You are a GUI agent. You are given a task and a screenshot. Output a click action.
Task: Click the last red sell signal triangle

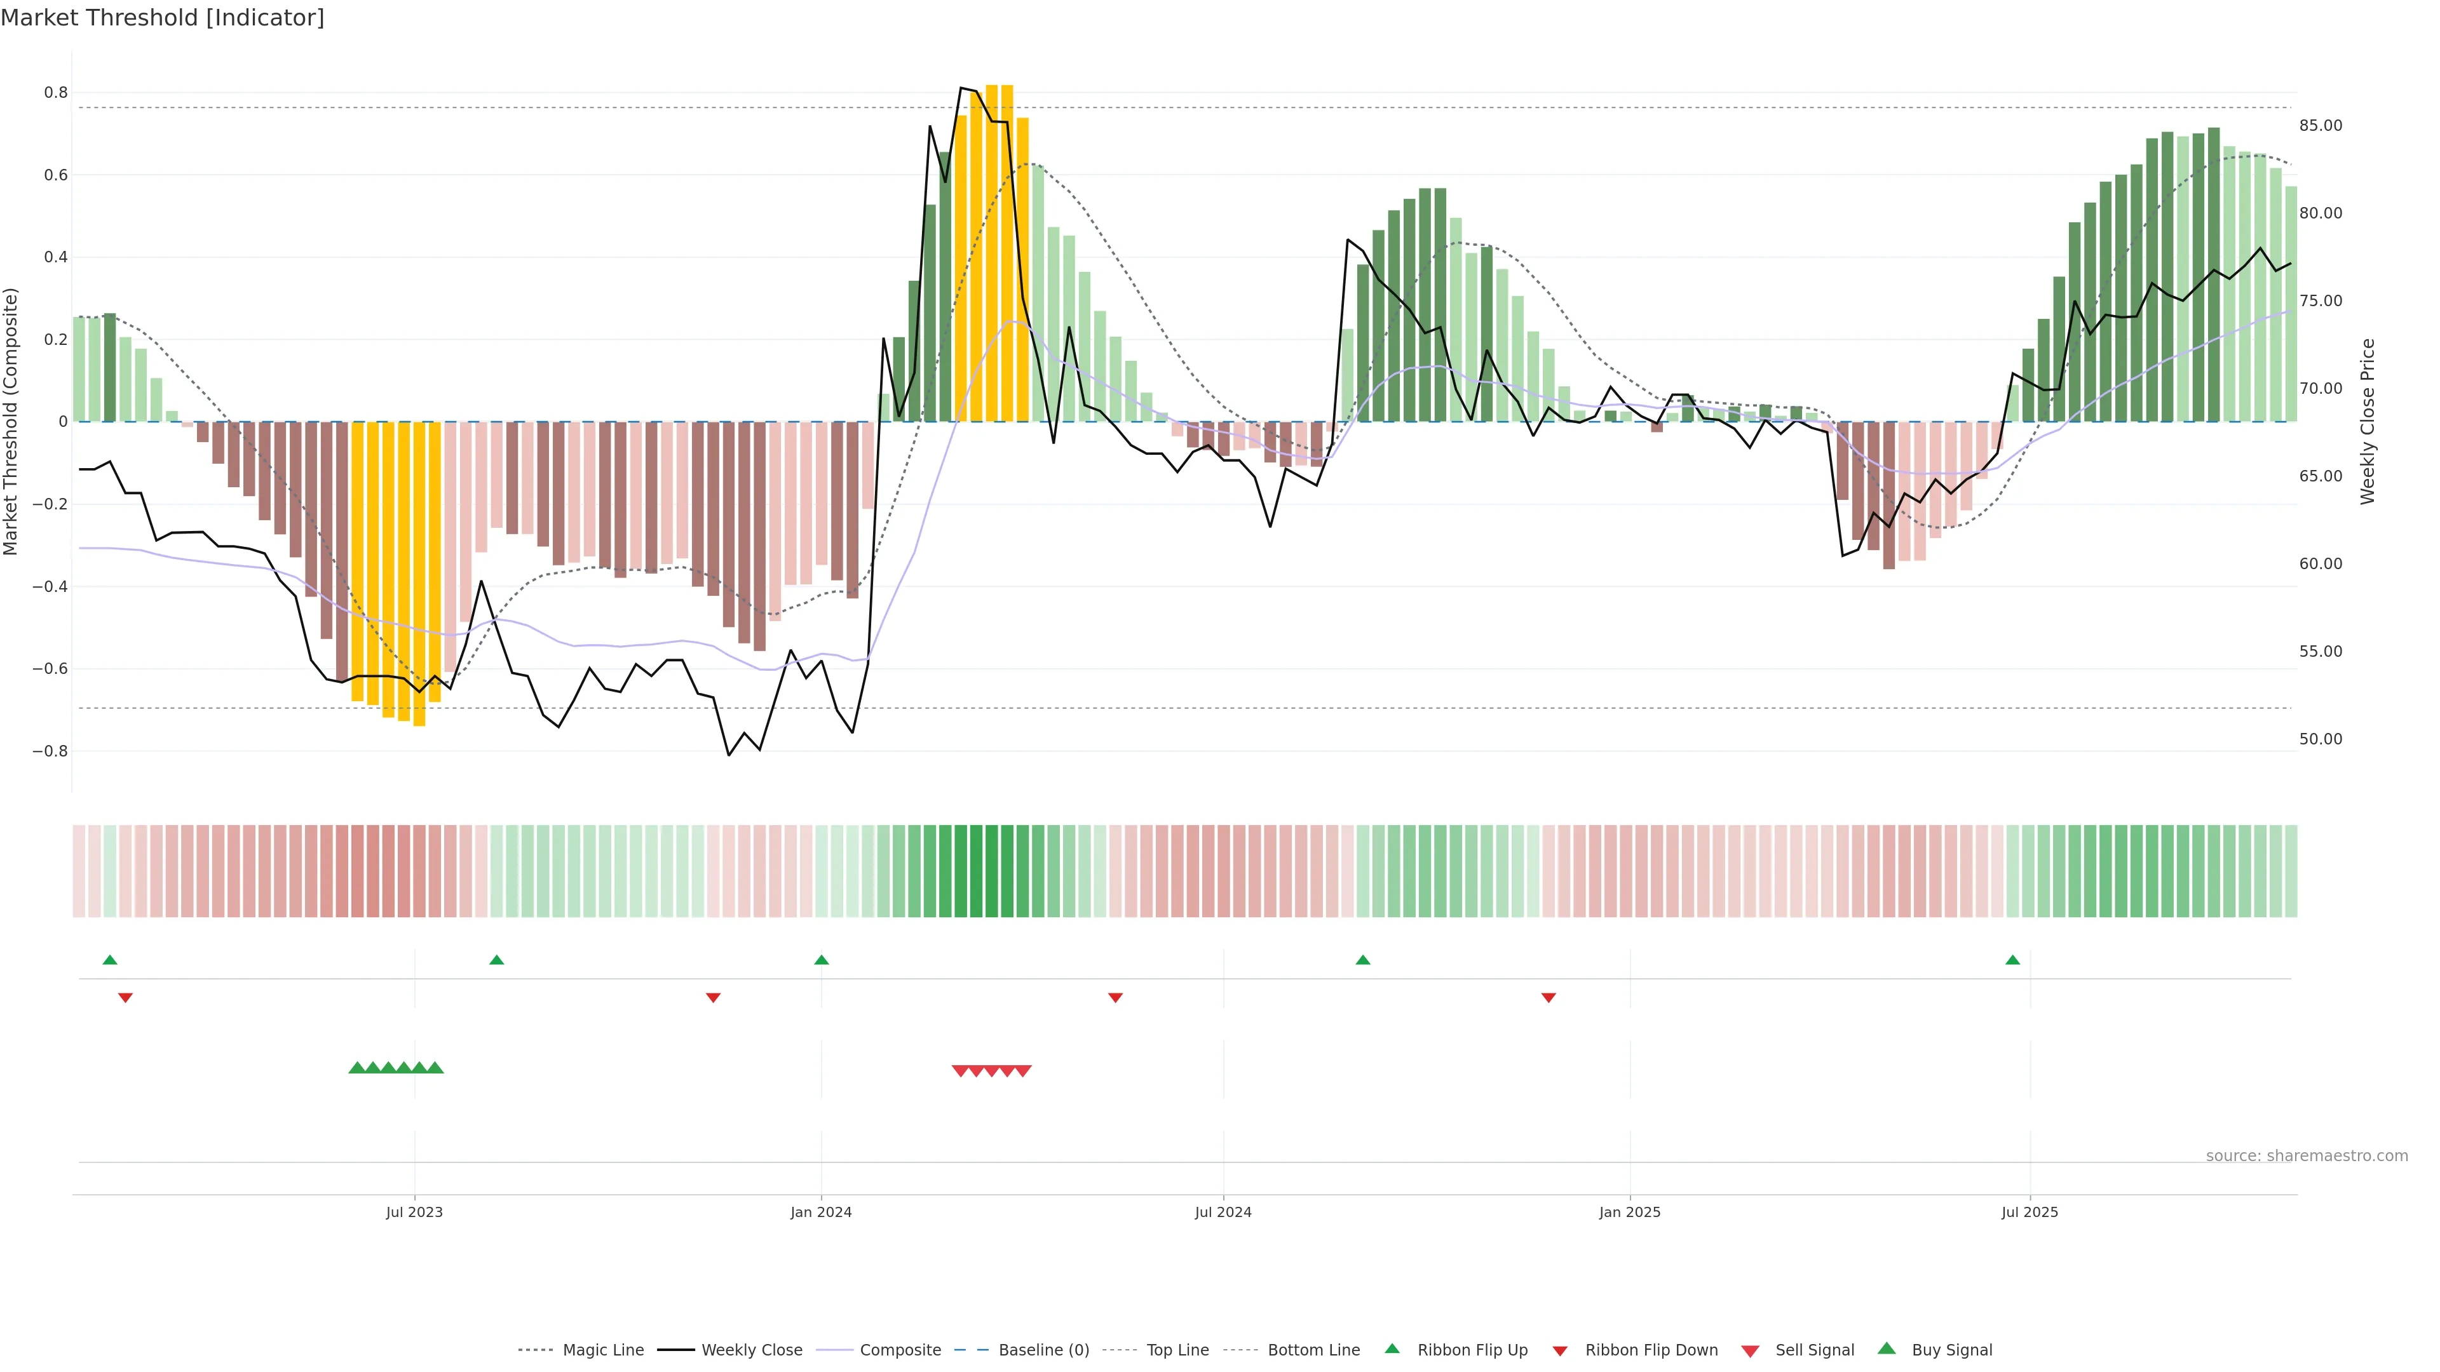1023,1071
